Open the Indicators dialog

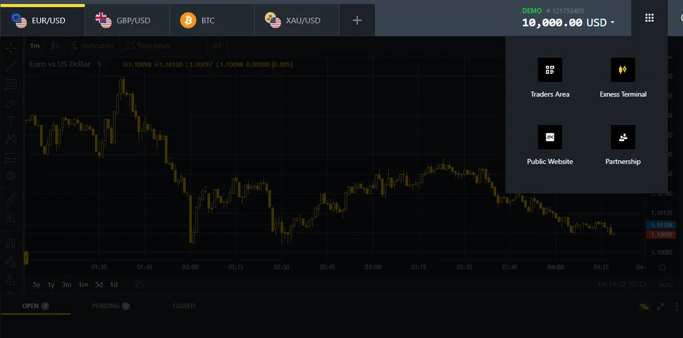click(x=92, y=46)
